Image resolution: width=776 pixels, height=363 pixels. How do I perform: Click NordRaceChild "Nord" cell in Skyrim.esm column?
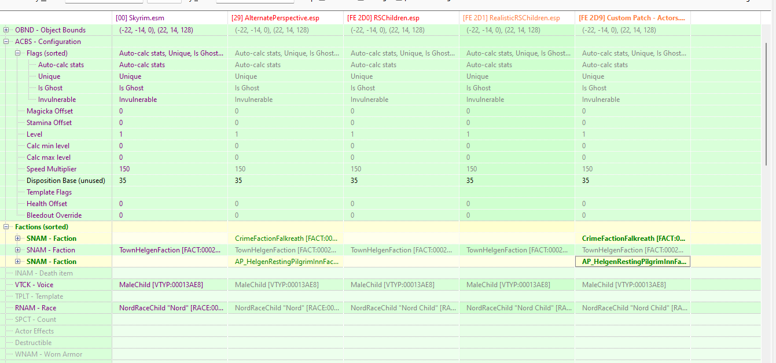pos(170,308)
